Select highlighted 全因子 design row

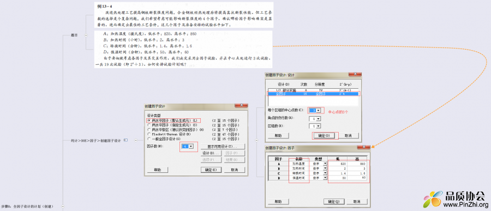pyautogui.click(x=313, y=94)
